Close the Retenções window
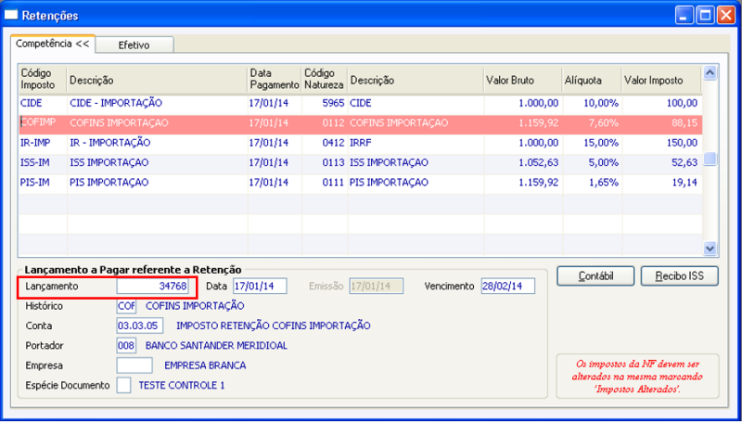 726,16
